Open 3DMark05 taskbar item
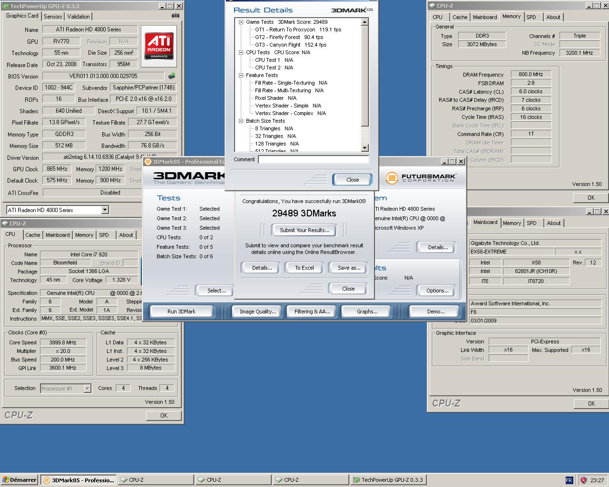Image resolution: width=609 pixels, height=487 pixels. [78, 480]
